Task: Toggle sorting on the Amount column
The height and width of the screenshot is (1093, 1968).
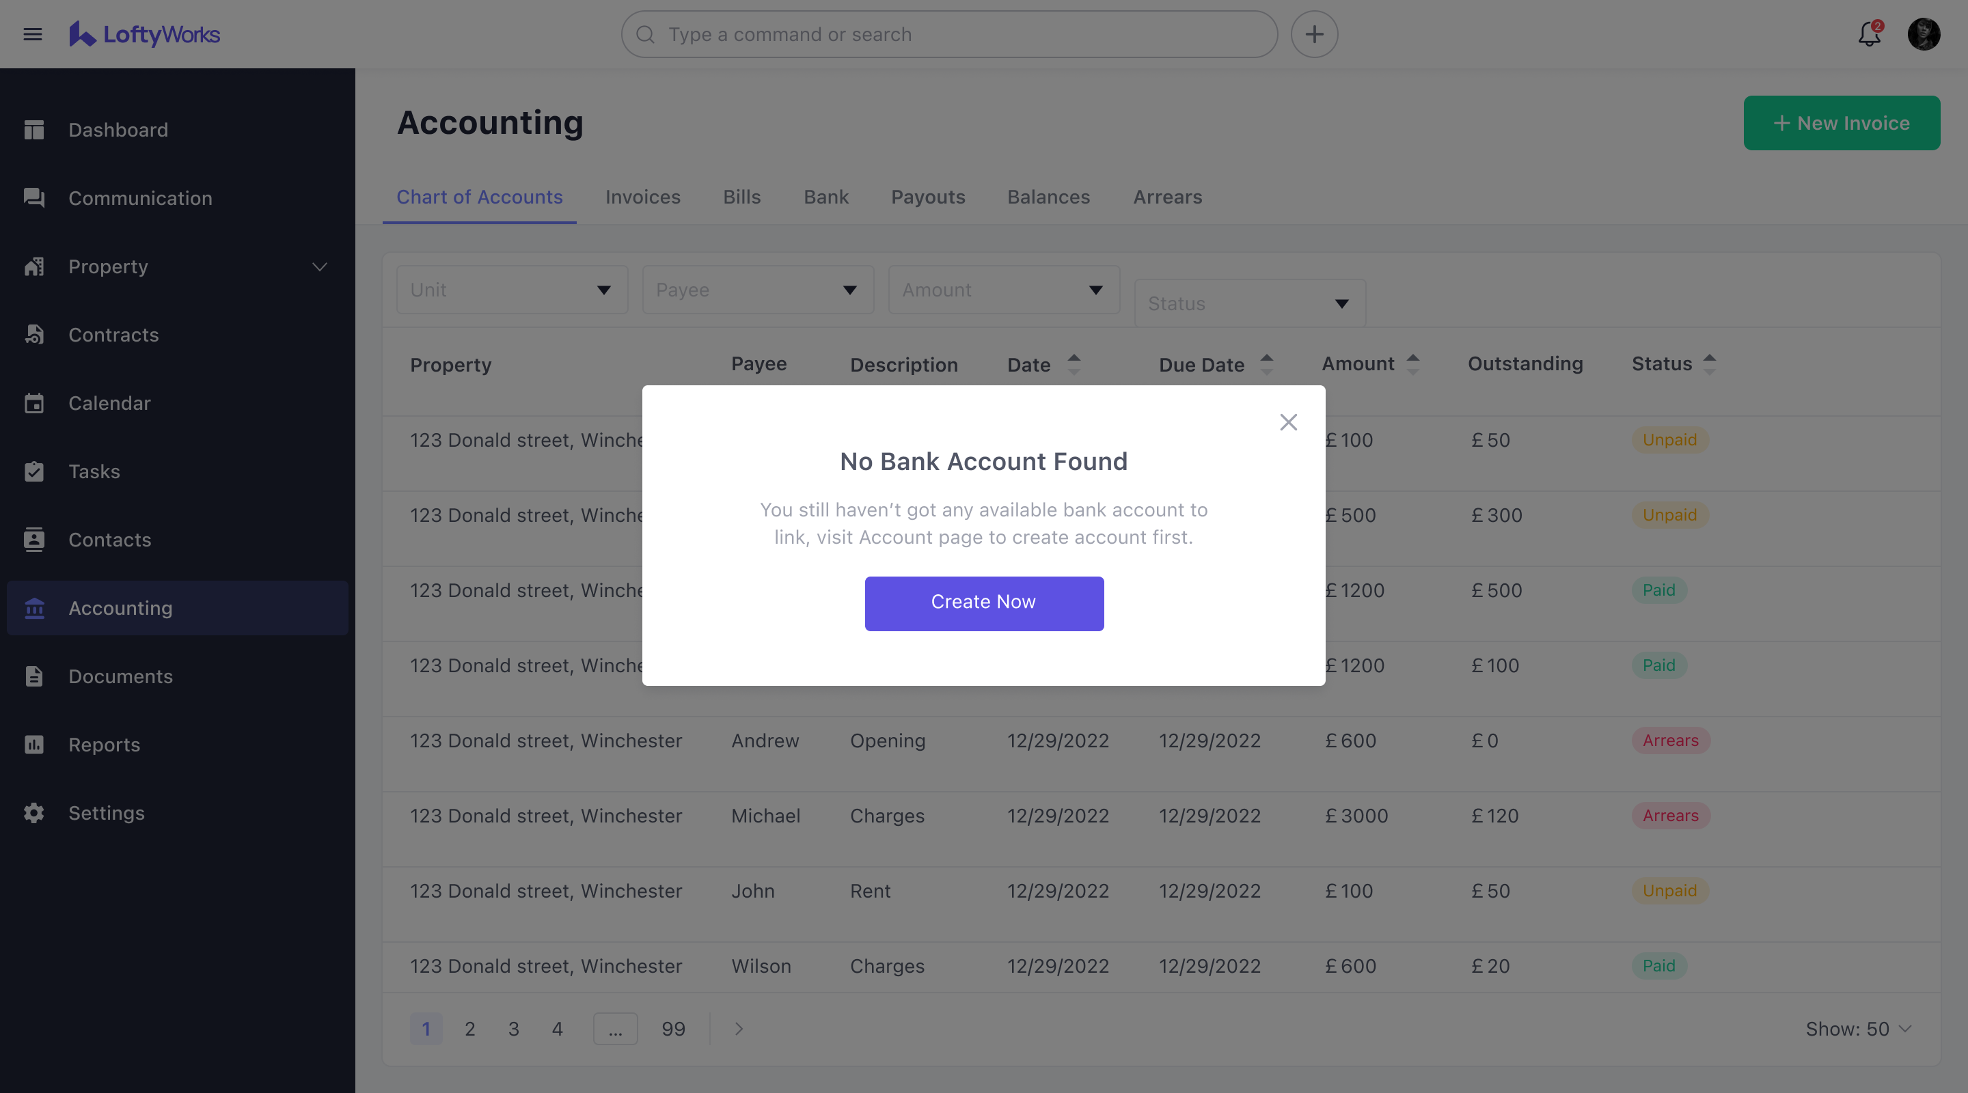Action: tap(1413, 364)
